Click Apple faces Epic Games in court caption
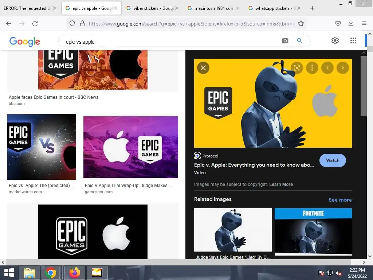Image resolution: width=373 pixels, height=280 pixels. click(54, 97)
